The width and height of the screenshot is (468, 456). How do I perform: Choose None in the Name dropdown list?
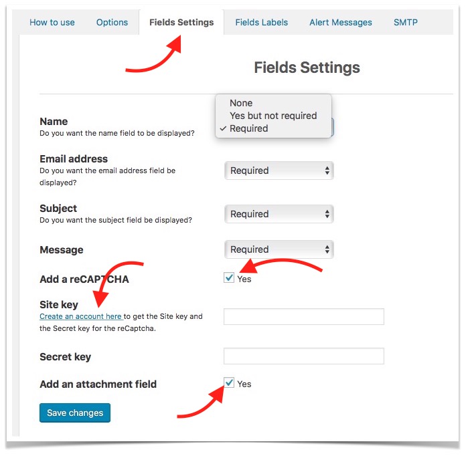coord(241,103)
